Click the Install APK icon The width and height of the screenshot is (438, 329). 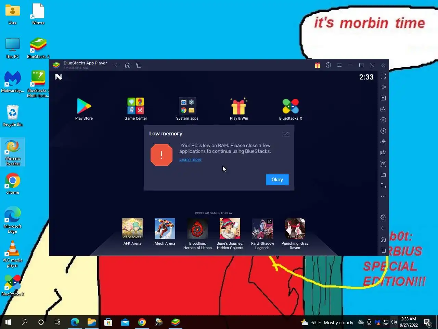[x=383, y=153]
